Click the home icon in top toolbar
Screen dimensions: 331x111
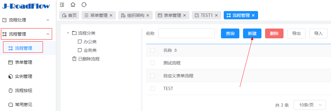[73, 4]
